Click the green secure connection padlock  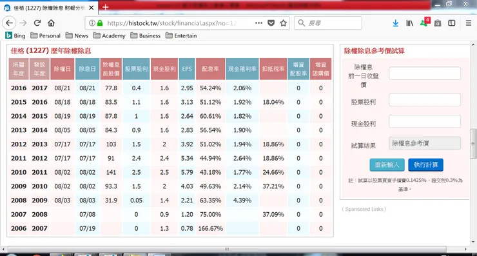[100, 23]
